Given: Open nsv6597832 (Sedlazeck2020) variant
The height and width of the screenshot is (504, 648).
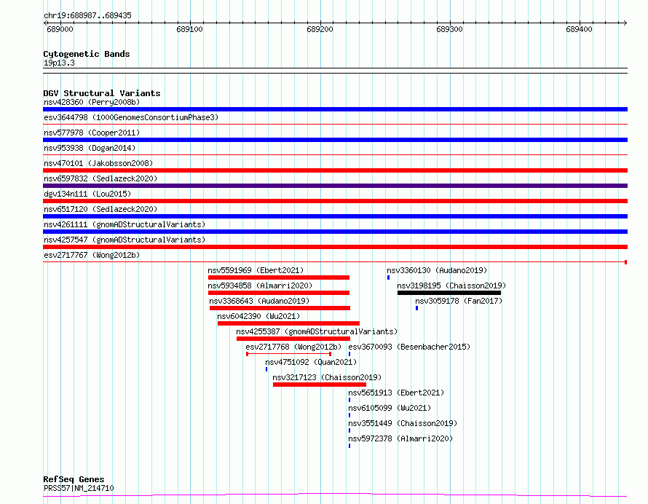Looking at the screenshot, I should 100,178.
